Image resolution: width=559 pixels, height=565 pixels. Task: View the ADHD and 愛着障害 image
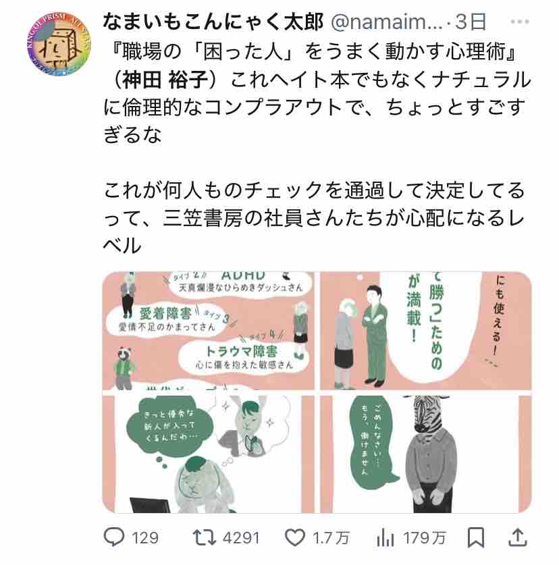209,330
